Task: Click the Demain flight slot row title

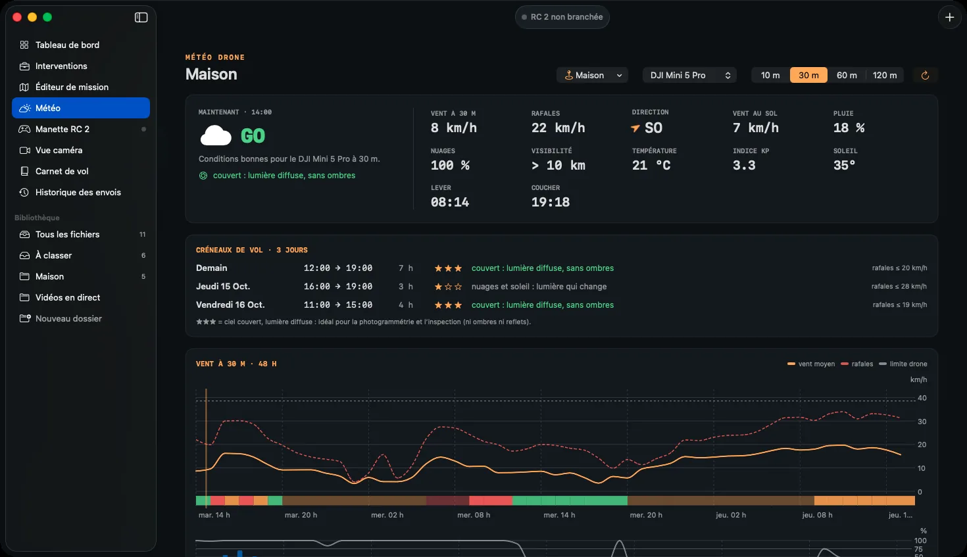Action: [x=211, y=268]
